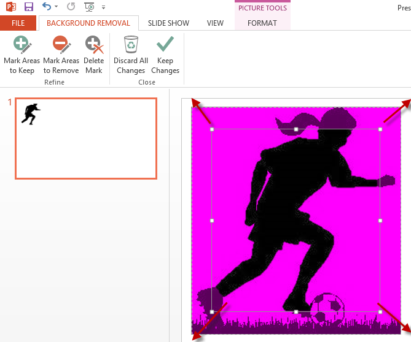Switch to the SLIDE SHOW tab
Image resolution: width=411 pixels, height=342 pixels.
(168, 23)
